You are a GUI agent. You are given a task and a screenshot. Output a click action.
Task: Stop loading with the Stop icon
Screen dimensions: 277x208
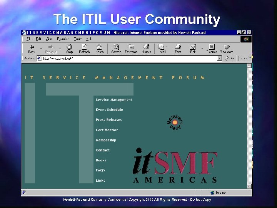[69, 49]
